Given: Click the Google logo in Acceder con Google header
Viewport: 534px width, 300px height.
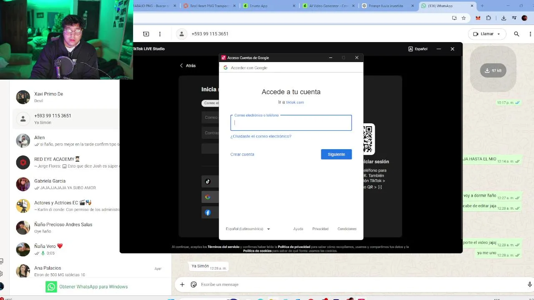Looking at the screenshot, I should 225,67.
